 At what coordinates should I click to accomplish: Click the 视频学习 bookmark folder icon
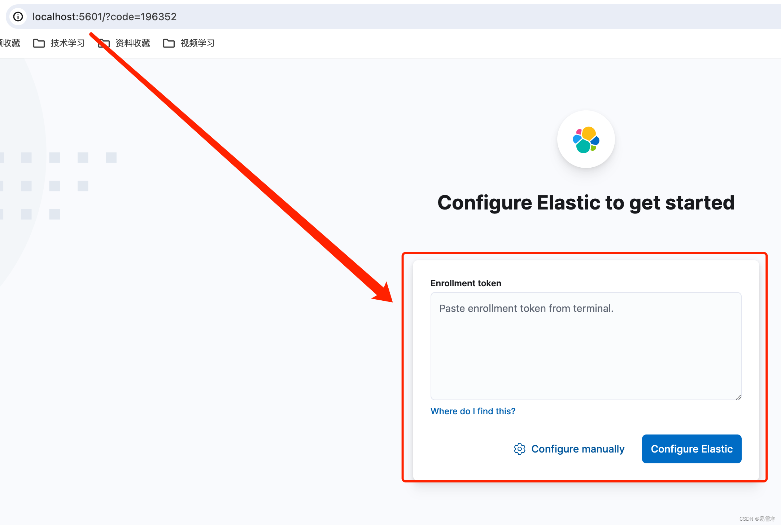(169, 43)
